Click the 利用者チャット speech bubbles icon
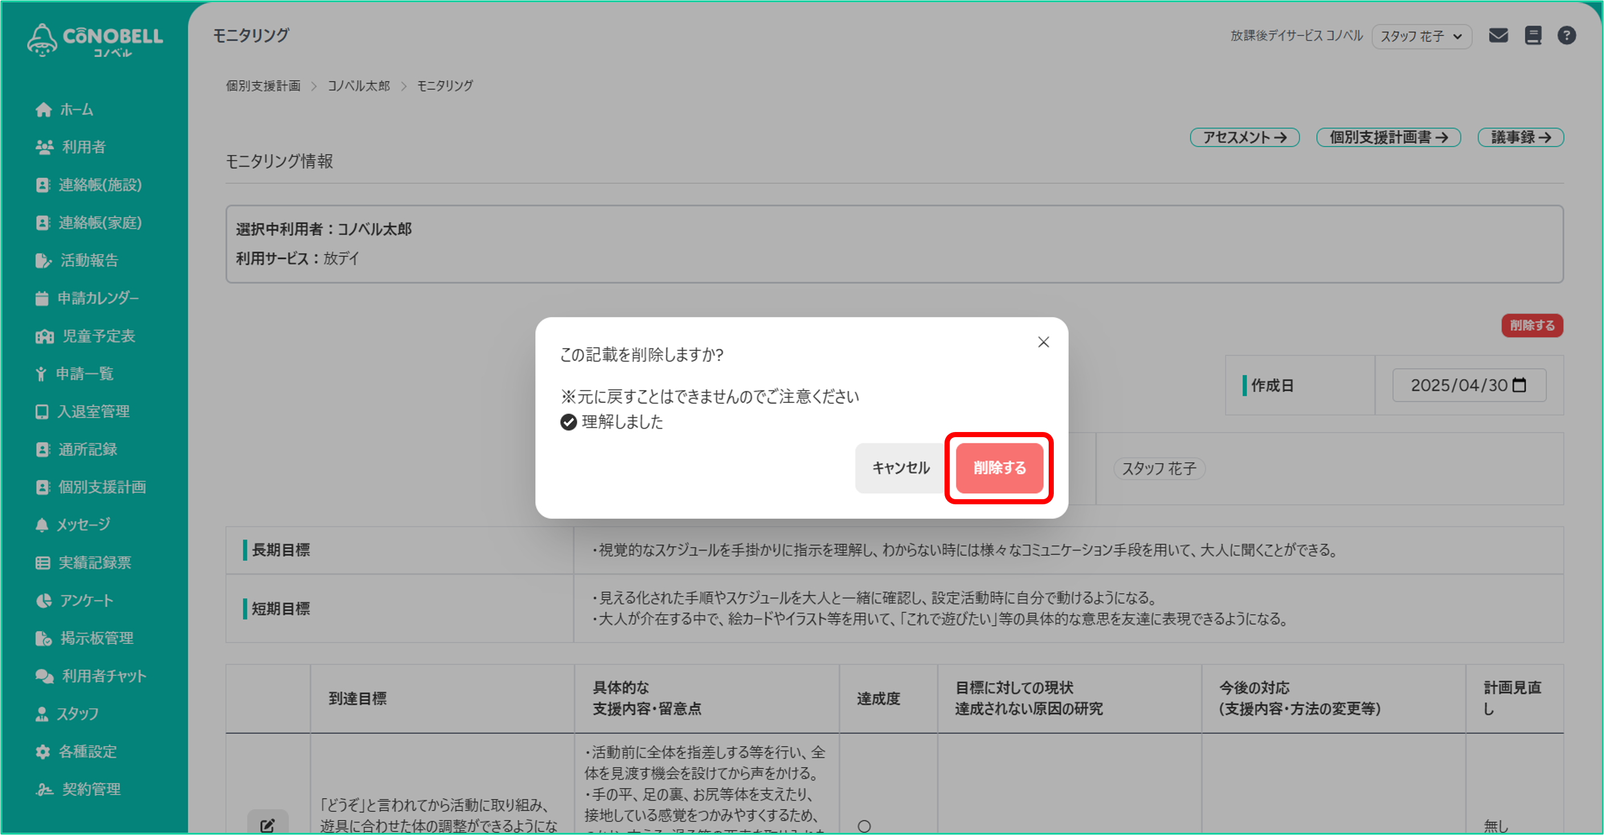 coord(44,677)
